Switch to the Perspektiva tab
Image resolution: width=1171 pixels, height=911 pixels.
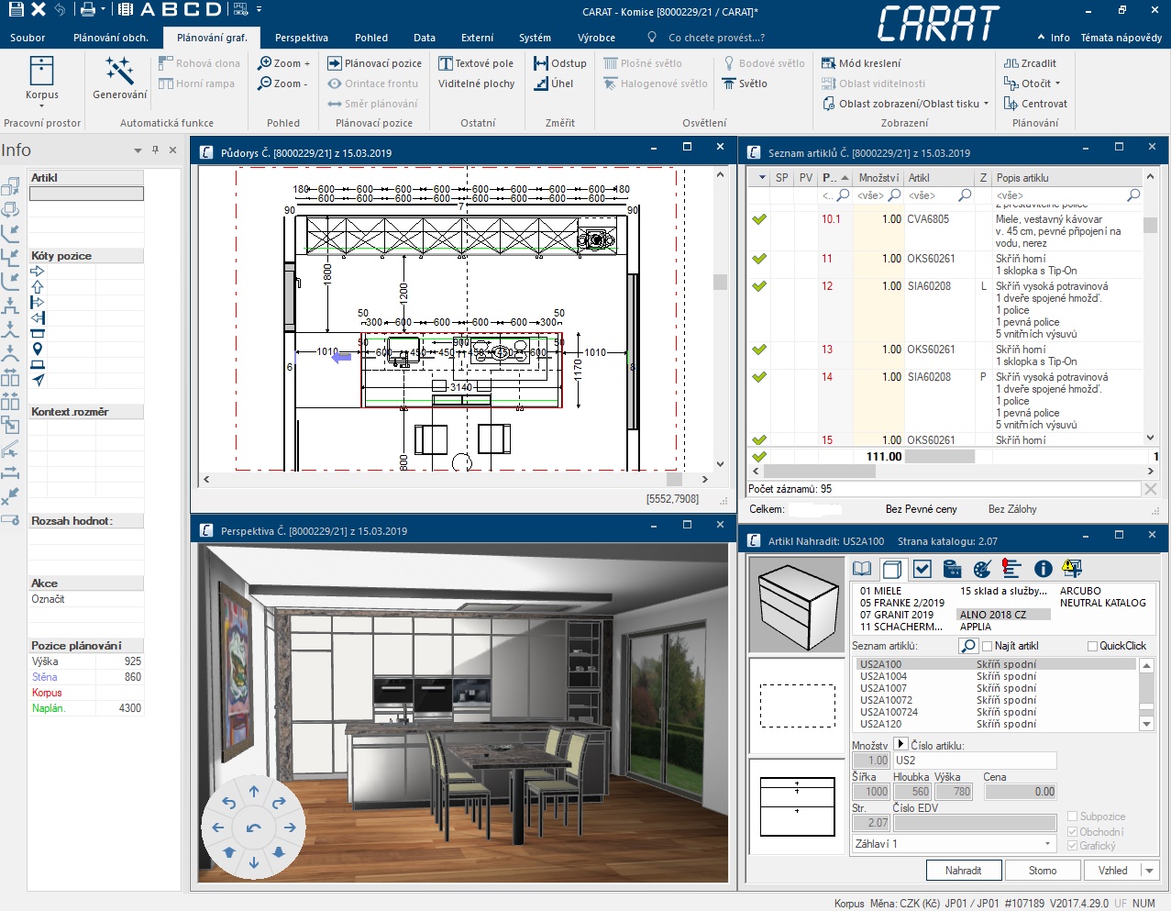302,38
